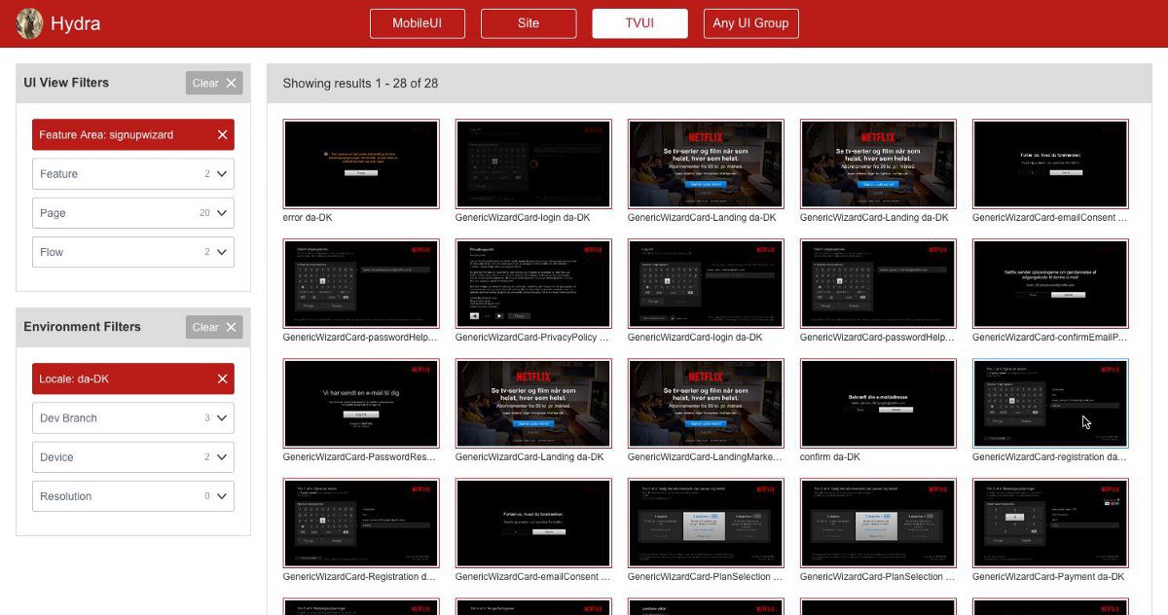Click the 'Feature Area: signupwizard' chip label

point(106,135)
